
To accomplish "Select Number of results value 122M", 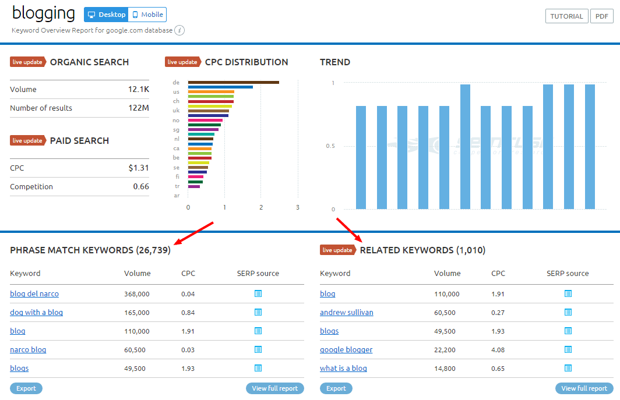I will coord(139,108).
